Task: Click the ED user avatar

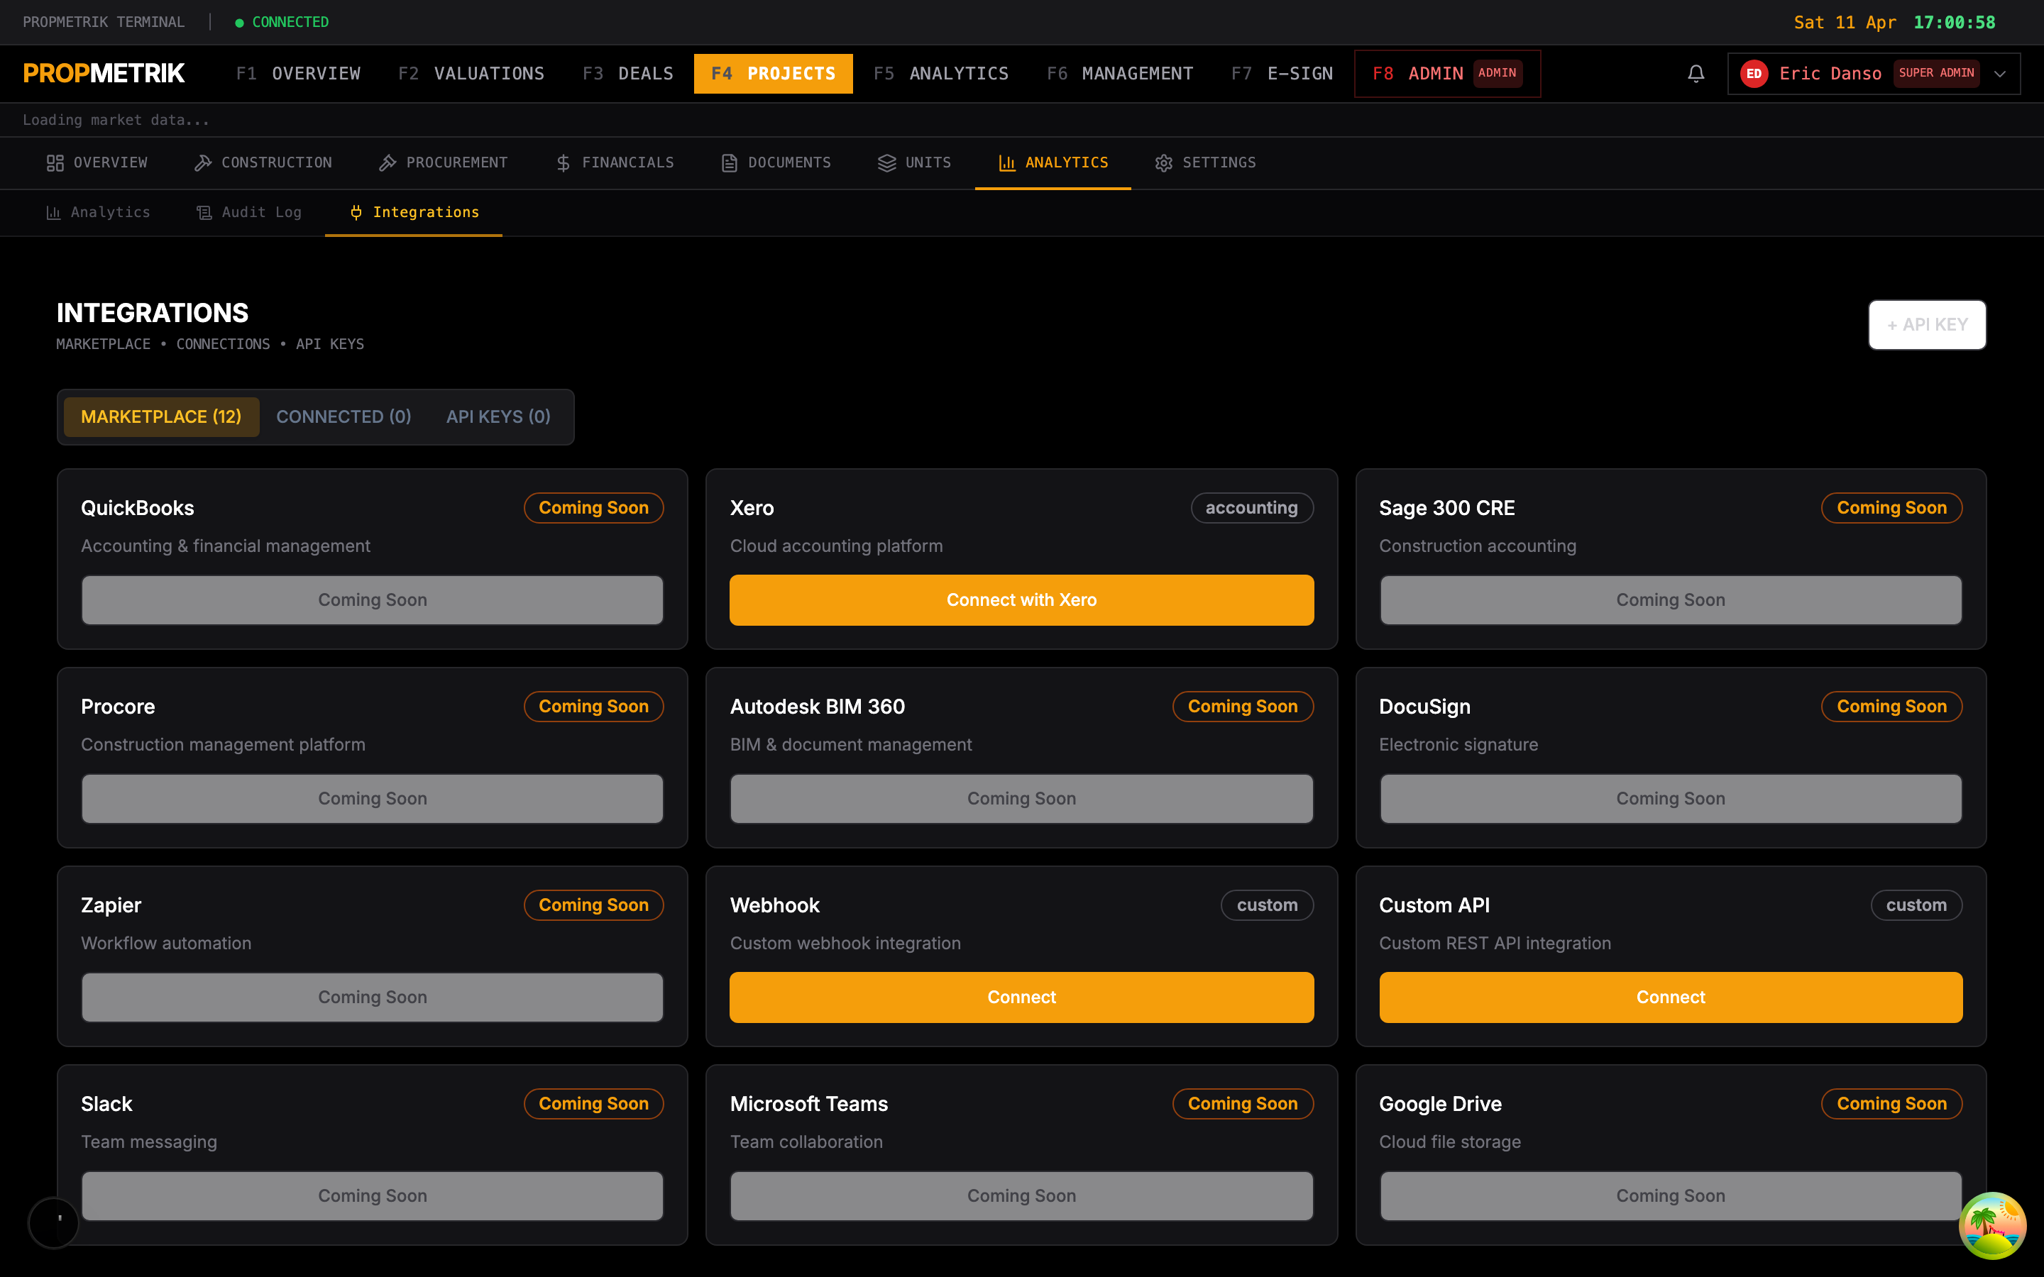Action: [1754, 74]
